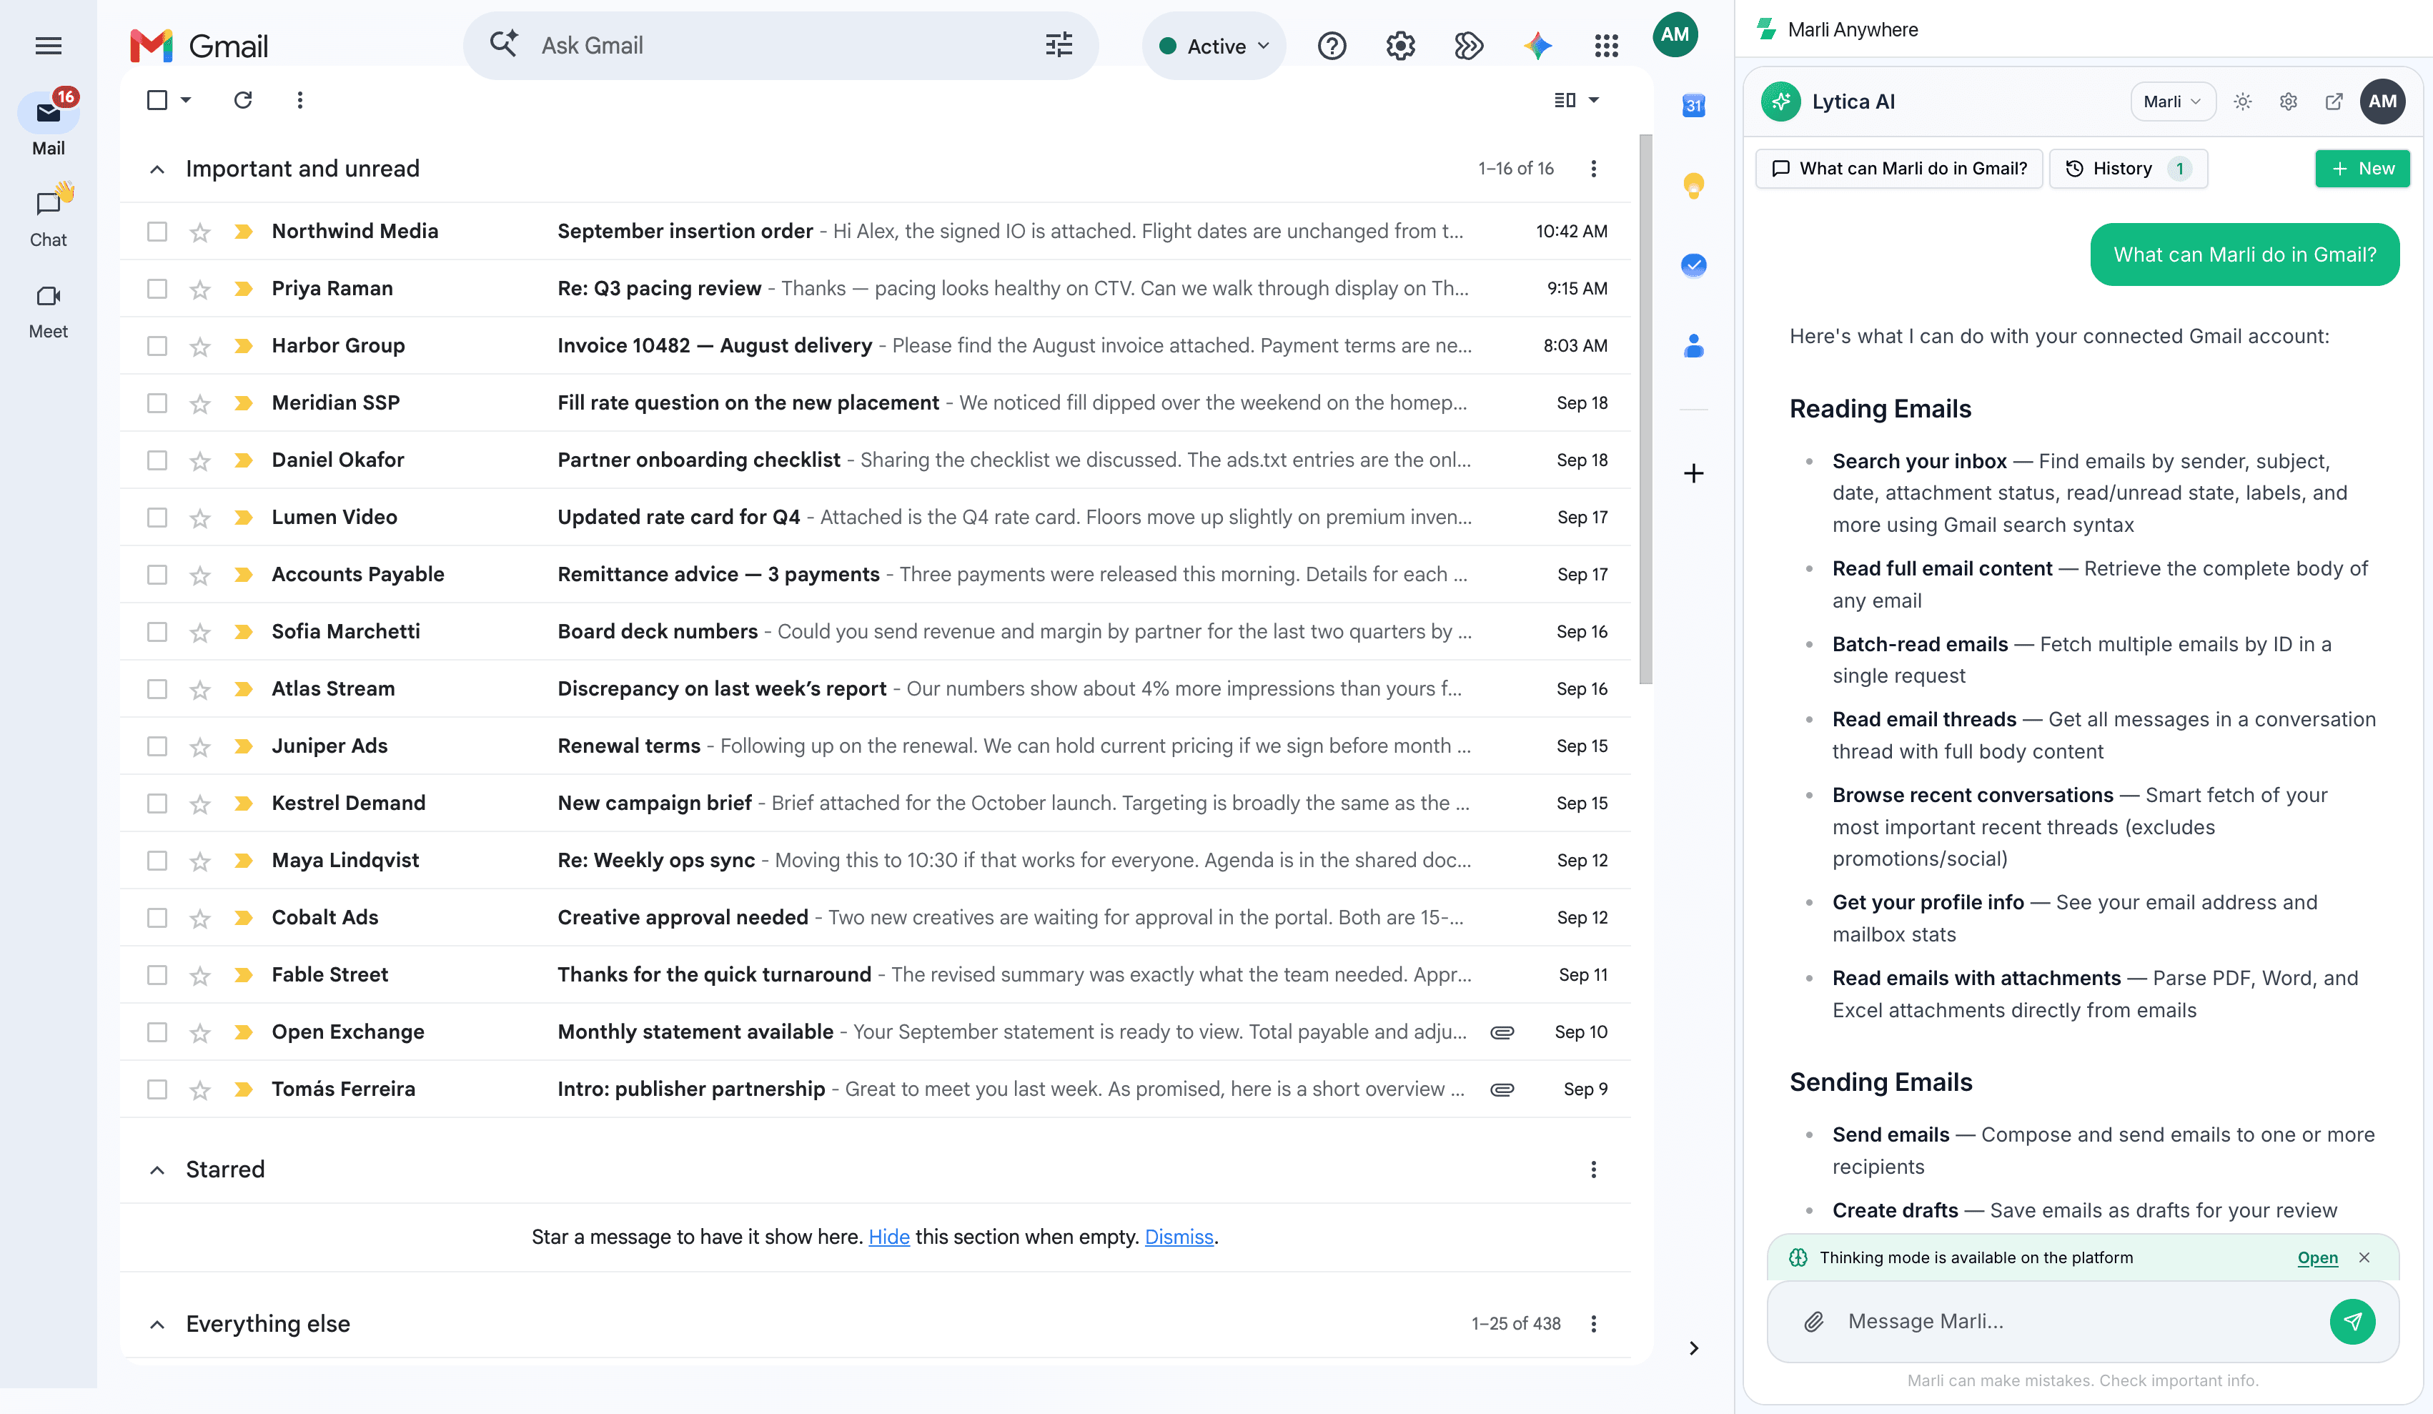The width and height of the screenshot is (2433, 1414).
Task: Toggle importance marker on Juniper Ads email
Action: [243, 746]
